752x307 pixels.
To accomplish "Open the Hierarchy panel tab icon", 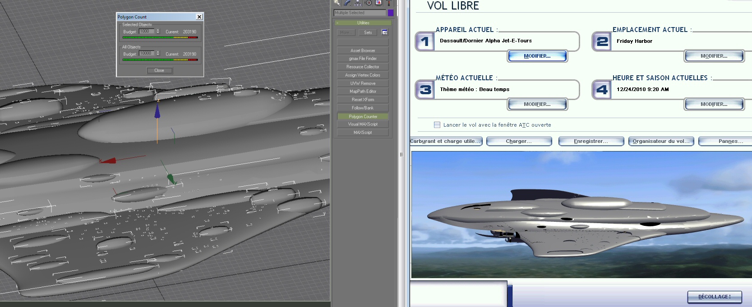I will (x=358, y=2).
